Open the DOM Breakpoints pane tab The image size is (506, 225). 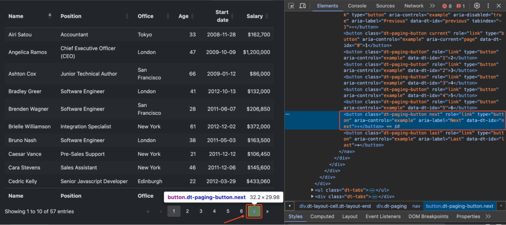click(x=429, y=216)
